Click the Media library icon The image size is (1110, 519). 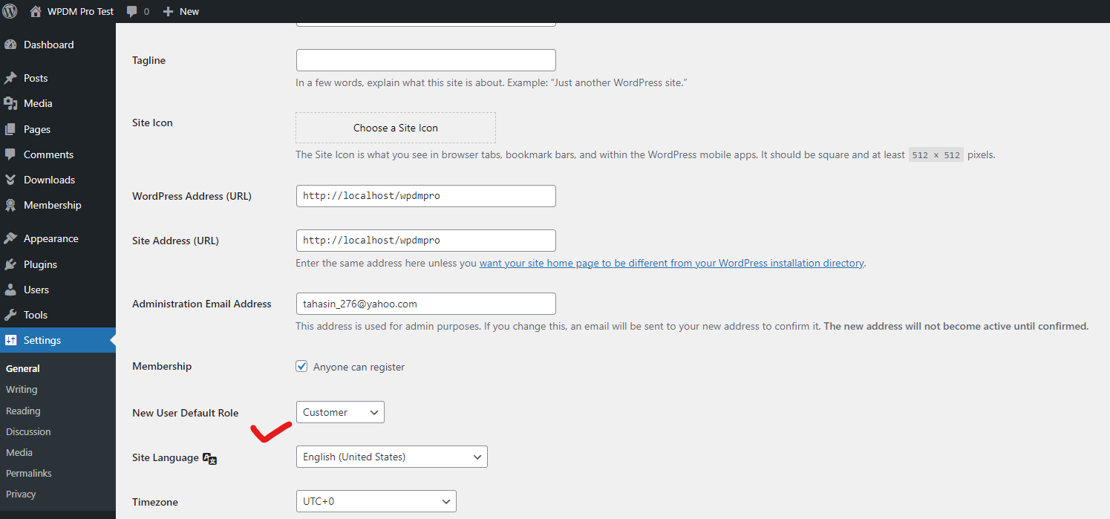point(10,103)
